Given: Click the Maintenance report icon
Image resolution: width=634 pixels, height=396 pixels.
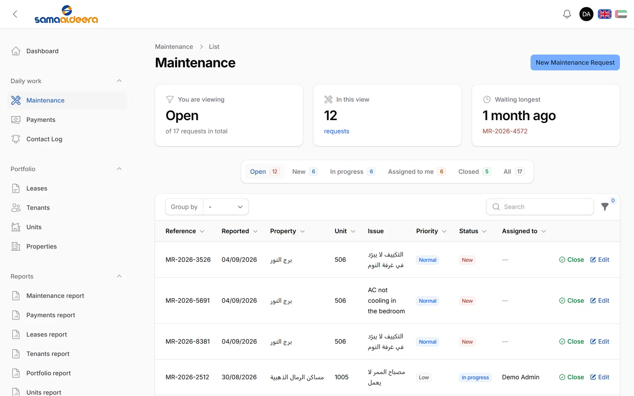Looking at the screenshot, I should (16, 296).
